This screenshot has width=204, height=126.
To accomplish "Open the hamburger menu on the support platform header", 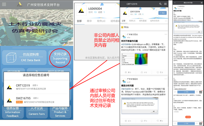I will (4, 4).
